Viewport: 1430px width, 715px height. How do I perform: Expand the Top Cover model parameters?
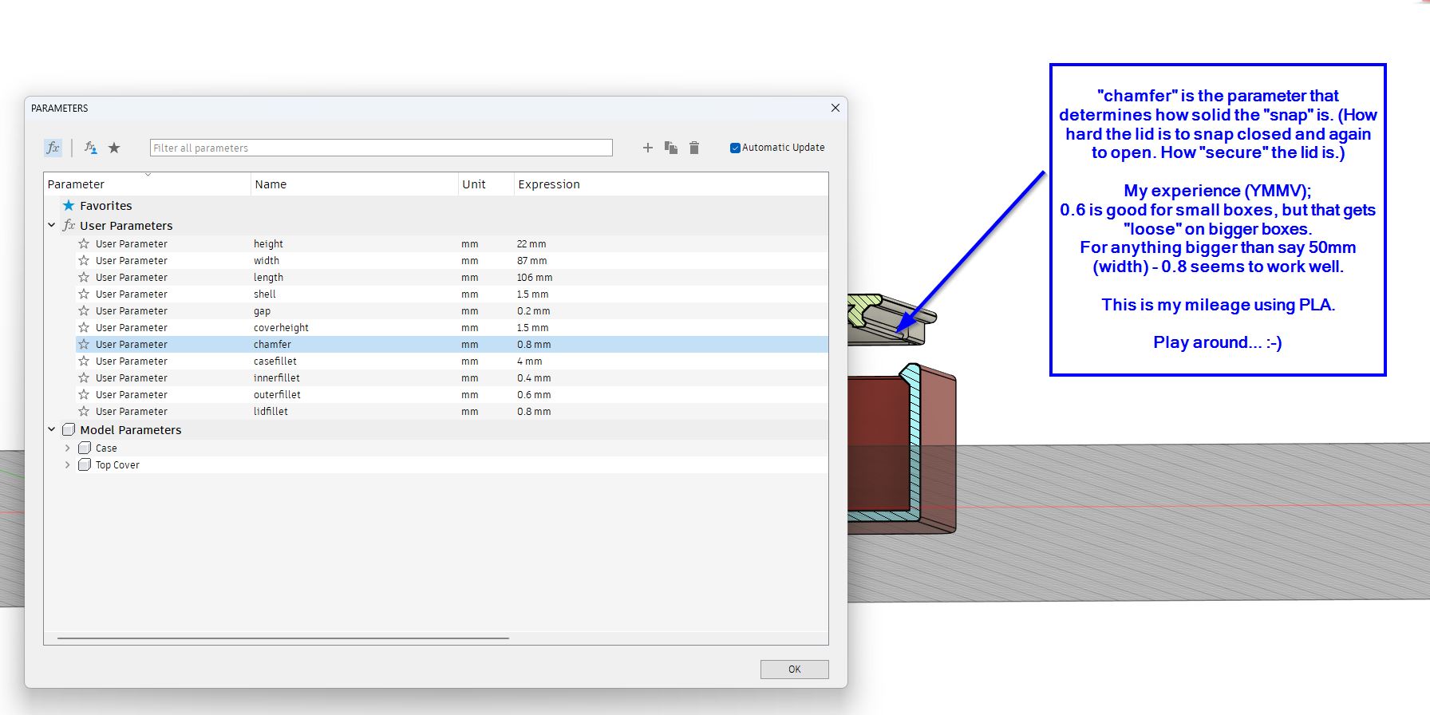click(x=68, y=464)
